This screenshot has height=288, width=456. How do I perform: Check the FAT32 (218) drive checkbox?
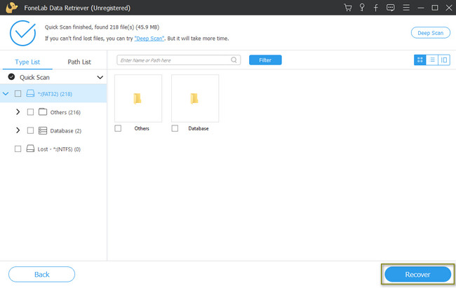18,94
